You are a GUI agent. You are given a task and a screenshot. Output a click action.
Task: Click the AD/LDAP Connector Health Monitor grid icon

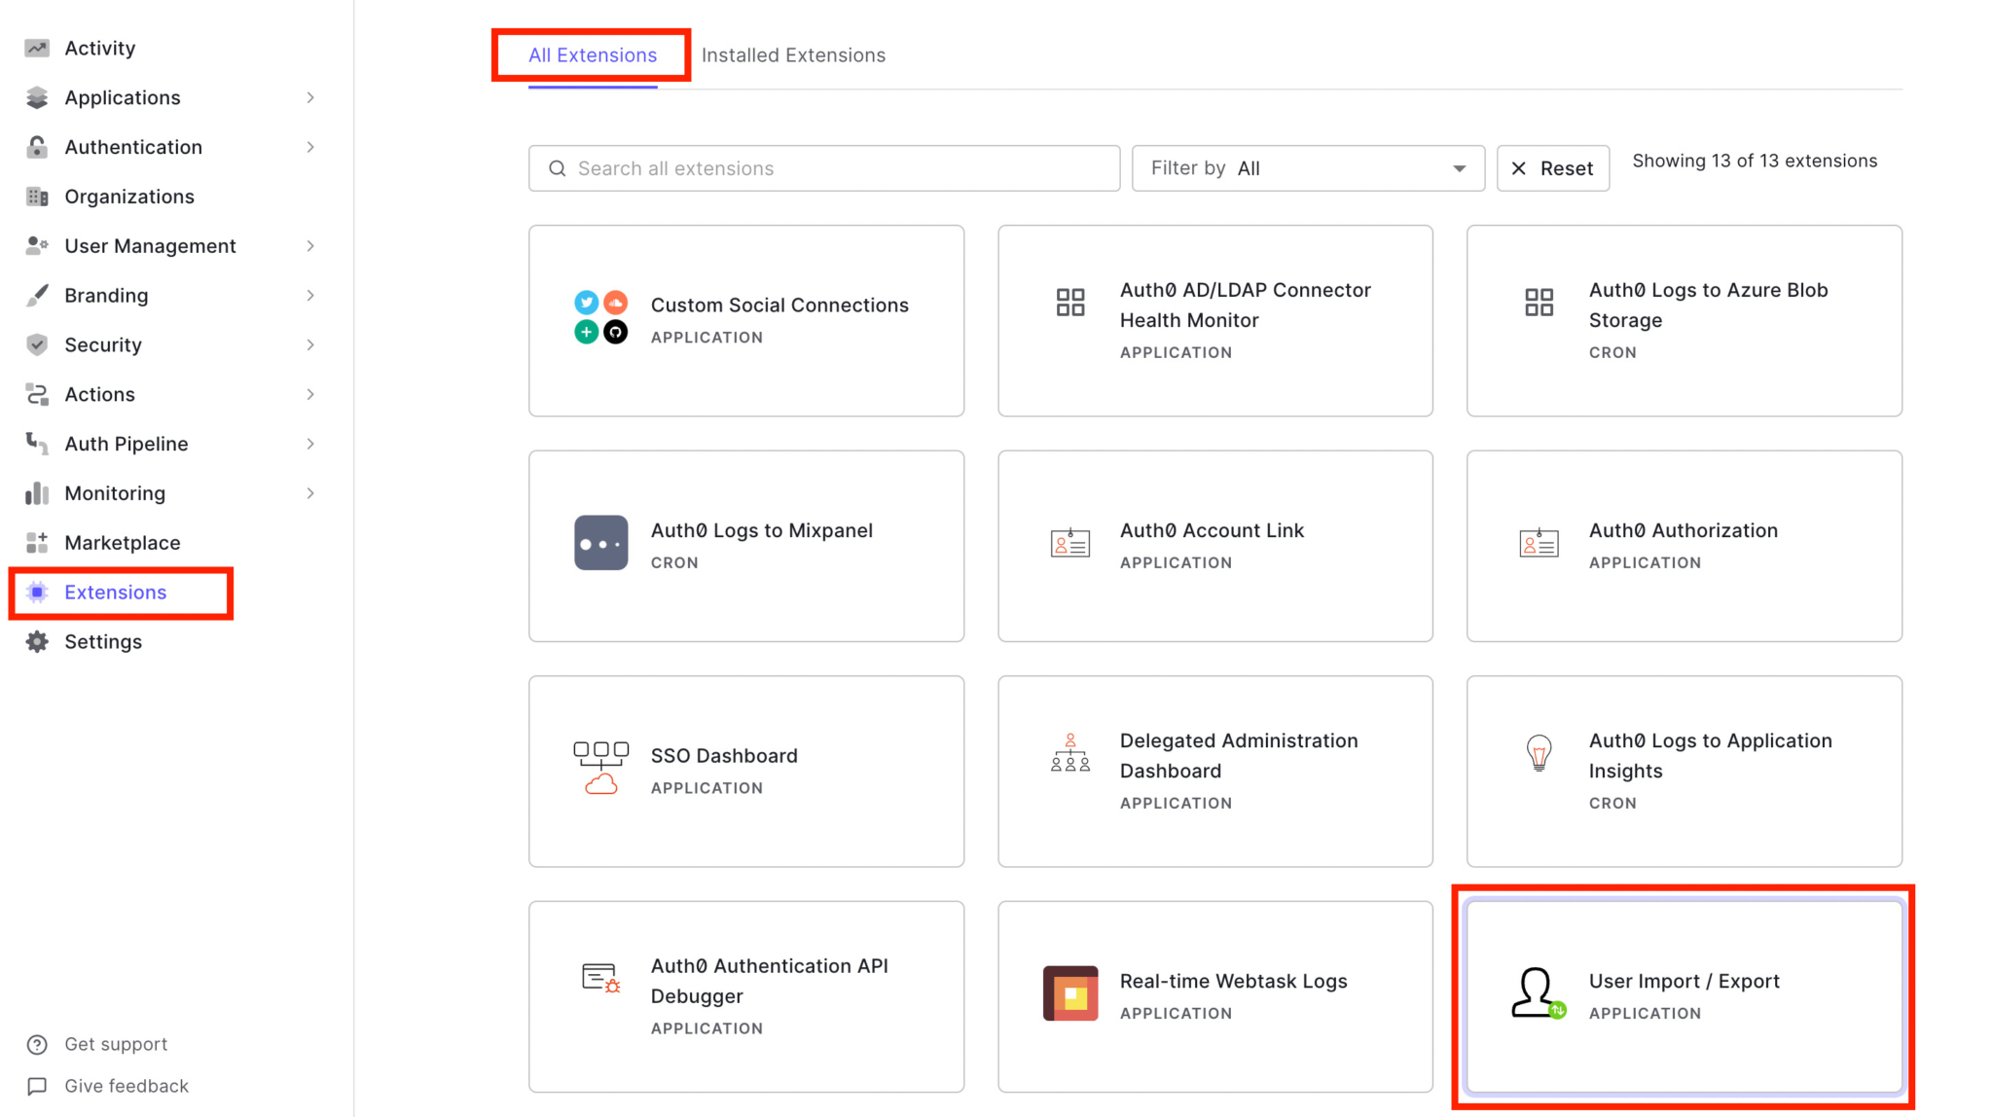[x=1070, y=302]
